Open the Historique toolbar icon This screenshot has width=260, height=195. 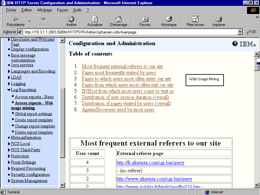click(x=169, y=19)
